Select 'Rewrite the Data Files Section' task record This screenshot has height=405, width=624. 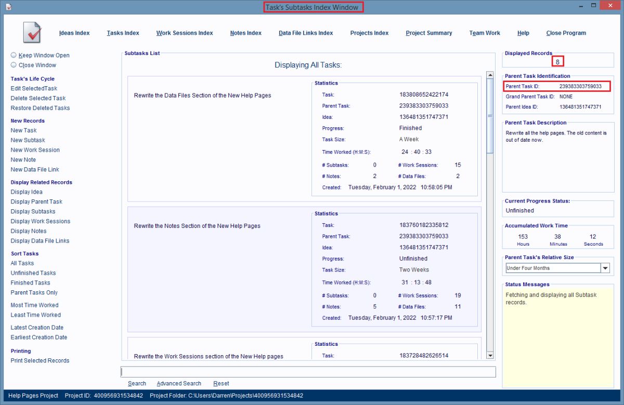[304, 139]
